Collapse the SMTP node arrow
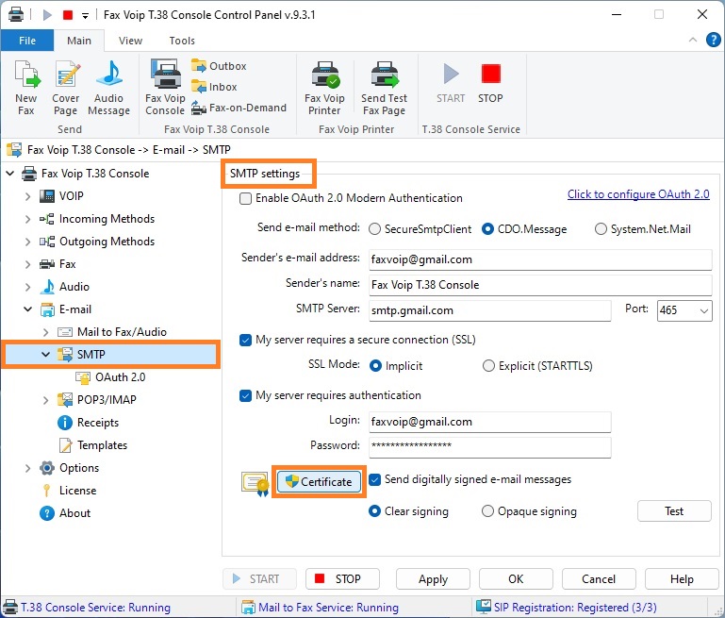The height and width of the screenshot is (618, 725). (x=45, y=355)
